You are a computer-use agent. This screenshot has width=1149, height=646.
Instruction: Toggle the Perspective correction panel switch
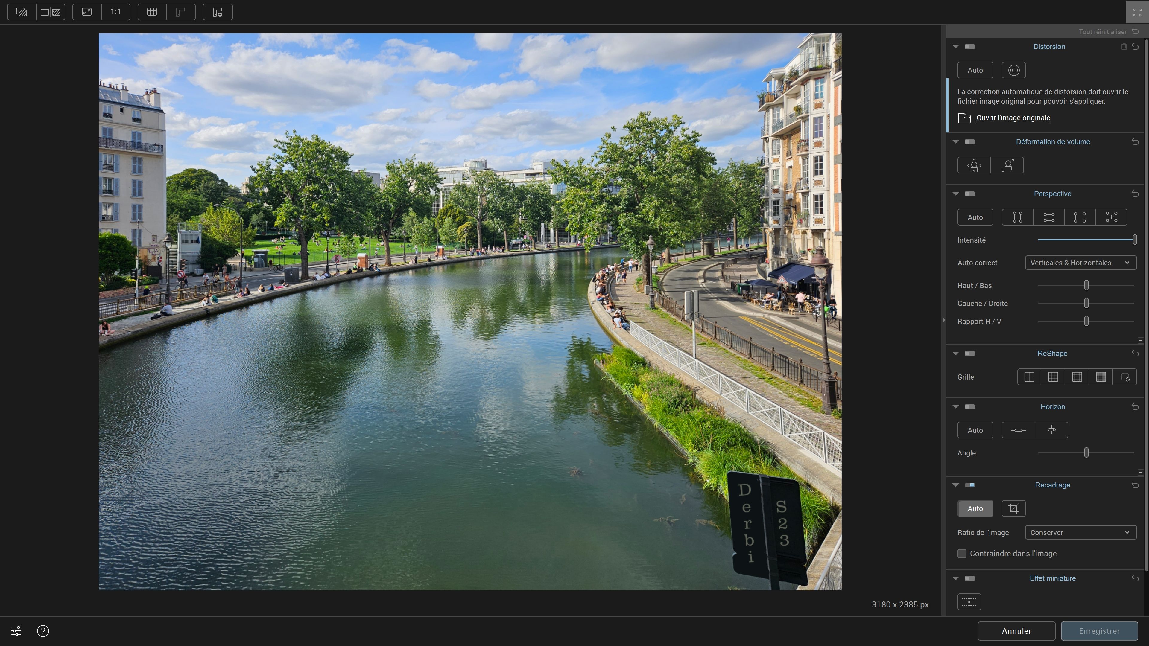tap(969, 194)
